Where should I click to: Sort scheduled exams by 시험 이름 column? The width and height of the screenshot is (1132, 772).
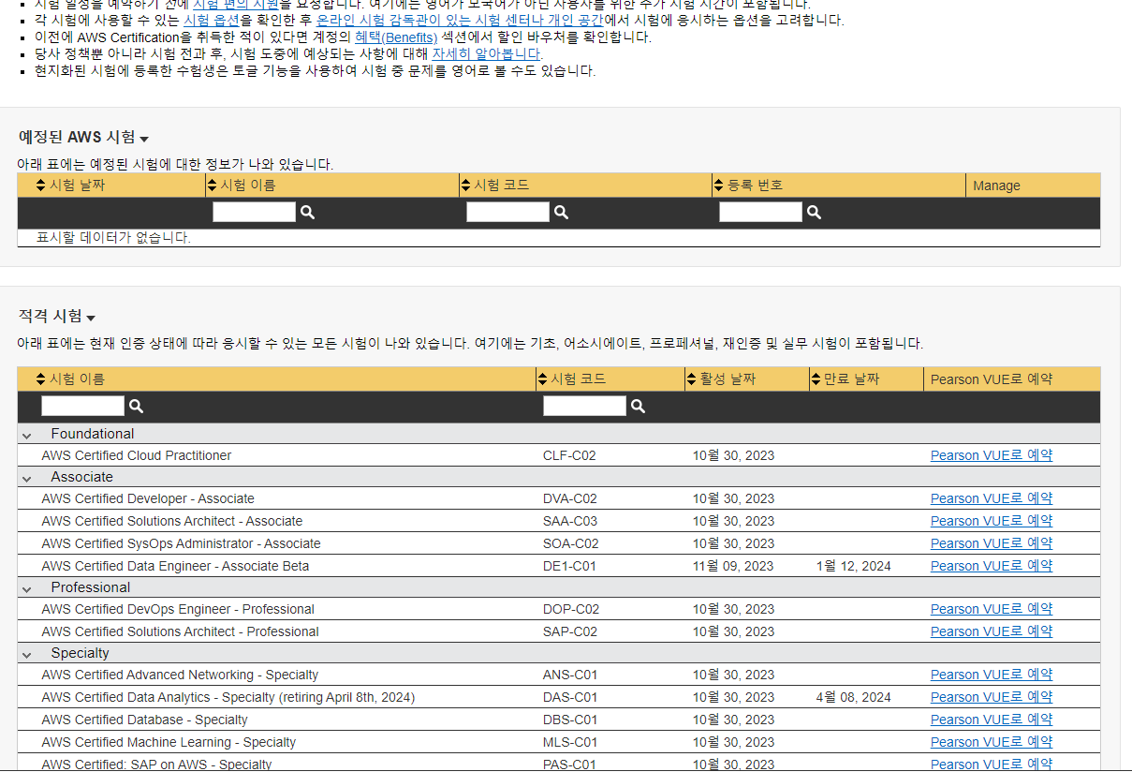tap(241, 185)
